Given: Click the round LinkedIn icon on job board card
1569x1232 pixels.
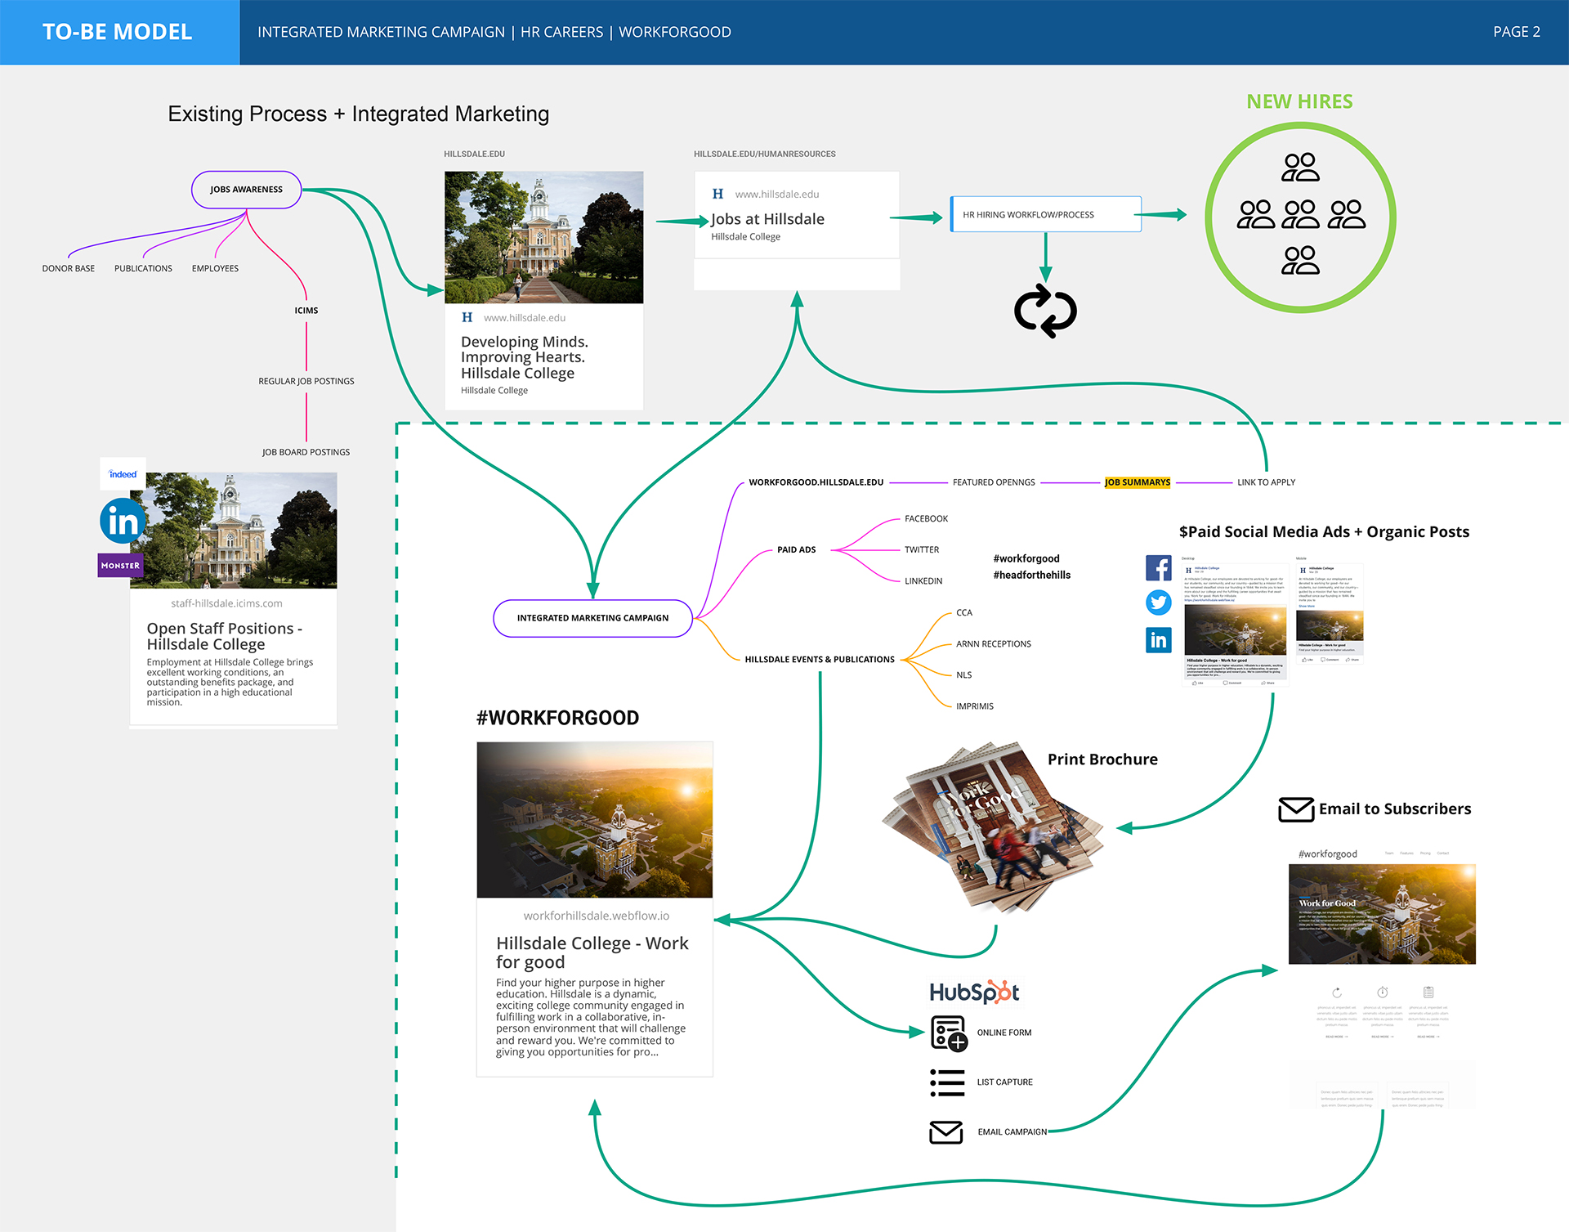Looking at the screenshot, I should pyautogui.click(x=123, y=521).
